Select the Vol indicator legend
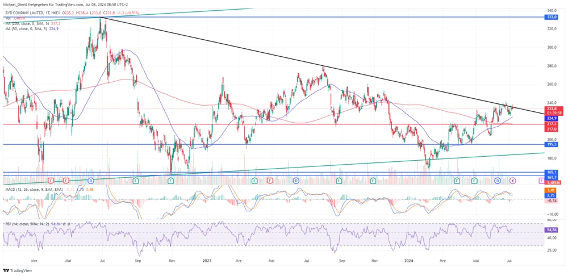Screen dimensions: 568x276 [14, 18]
